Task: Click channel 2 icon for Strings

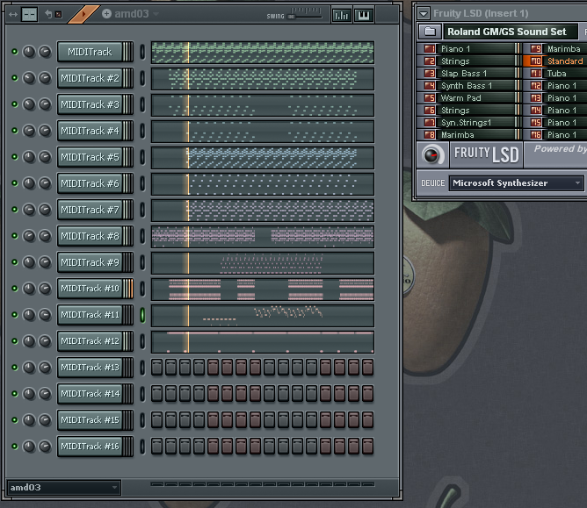Action: 430,61
